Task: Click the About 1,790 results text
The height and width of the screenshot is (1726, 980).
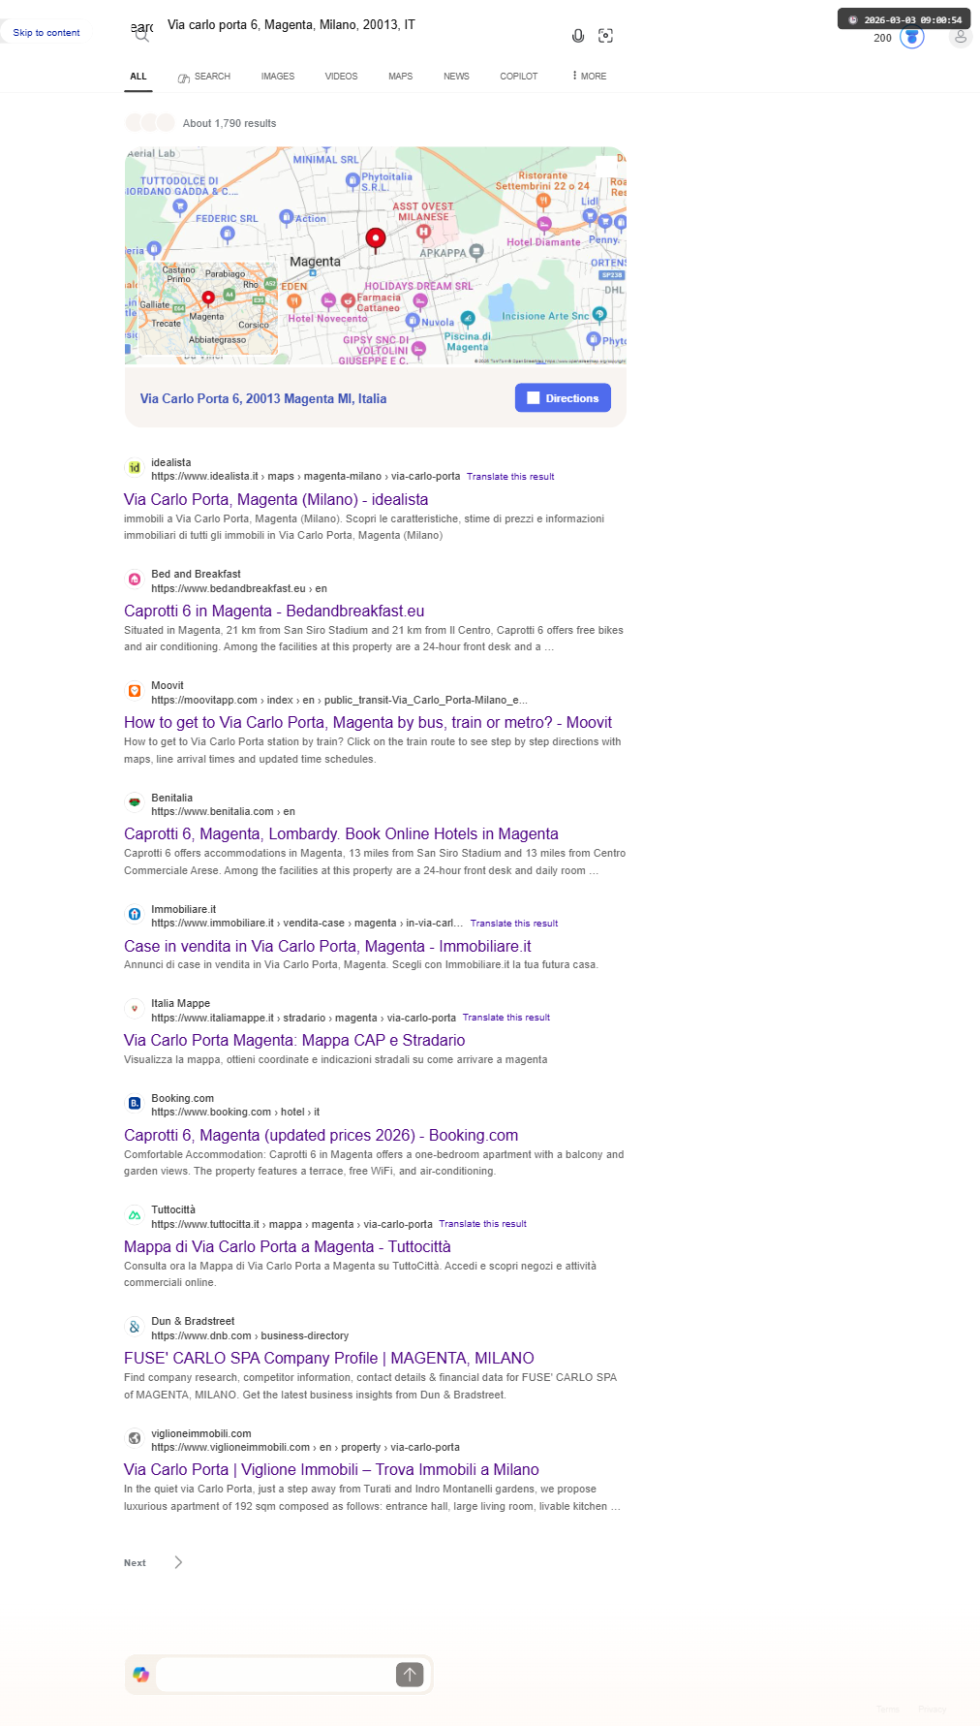Action: [x=230, y=124]
